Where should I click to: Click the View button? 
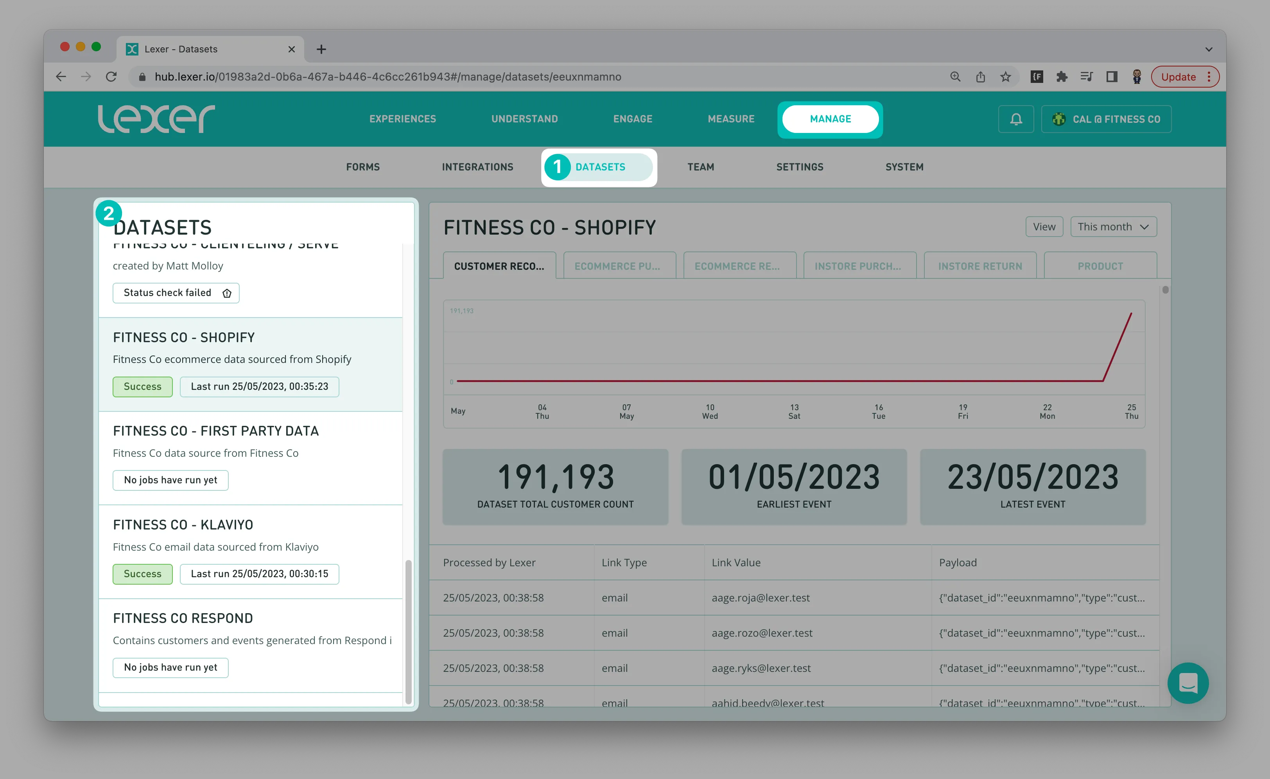coord(1044,227)
